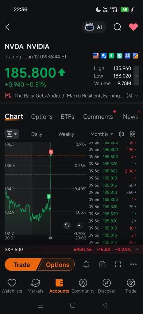
Task: Tap the sun marker on time axis
Action: coord(50,238)
